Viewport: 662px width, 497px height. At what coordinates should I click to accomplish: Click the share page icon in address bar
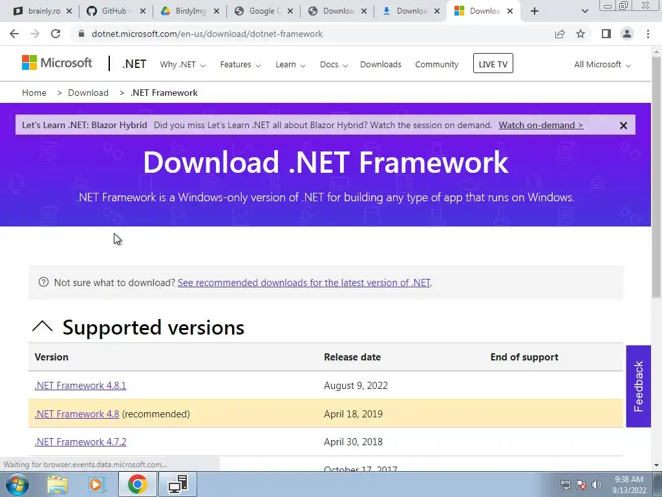tap(560, 34)
